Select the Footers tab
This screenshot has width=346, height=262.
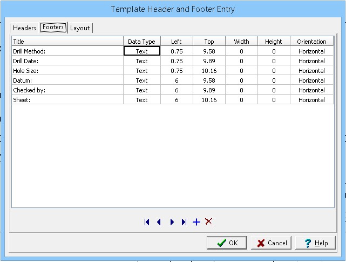(53, 28)
